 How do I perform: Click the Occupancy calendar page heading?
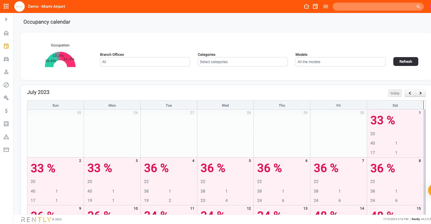47,22
